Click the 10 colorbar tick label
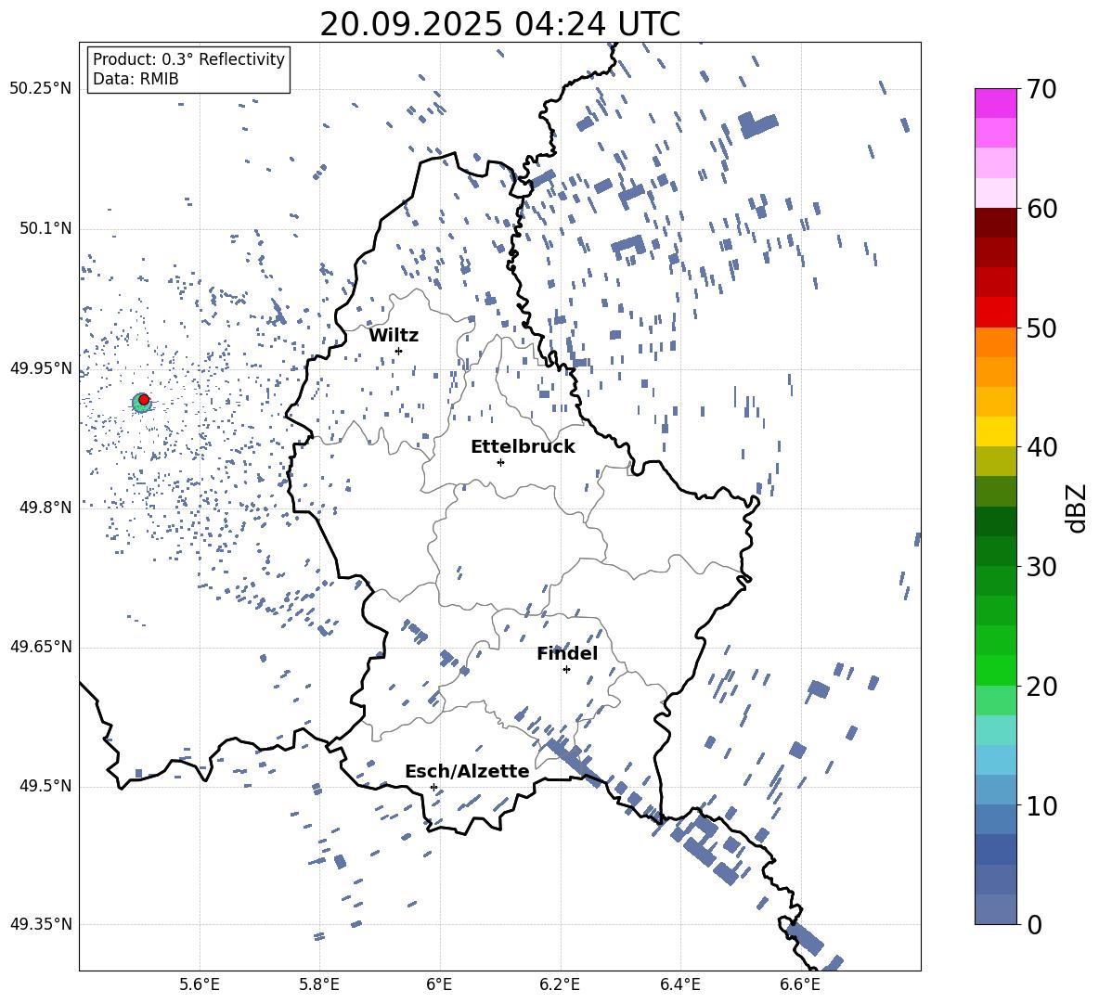Screen dimensions: 1099x1003 (x=1041, y=806)
